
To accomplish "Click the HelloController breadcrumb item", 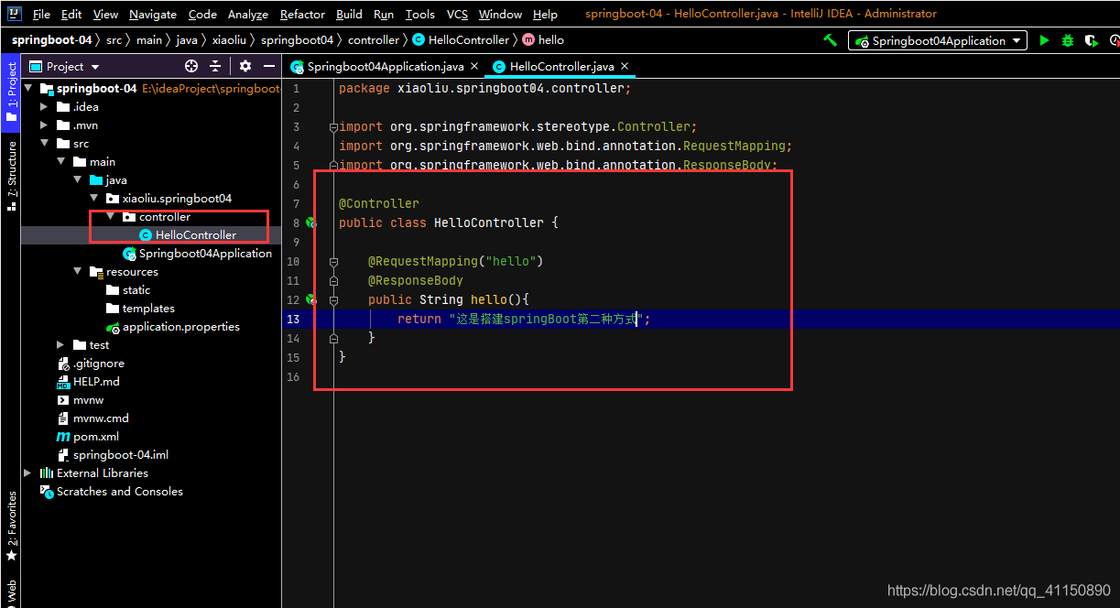I will pos(460,40).
